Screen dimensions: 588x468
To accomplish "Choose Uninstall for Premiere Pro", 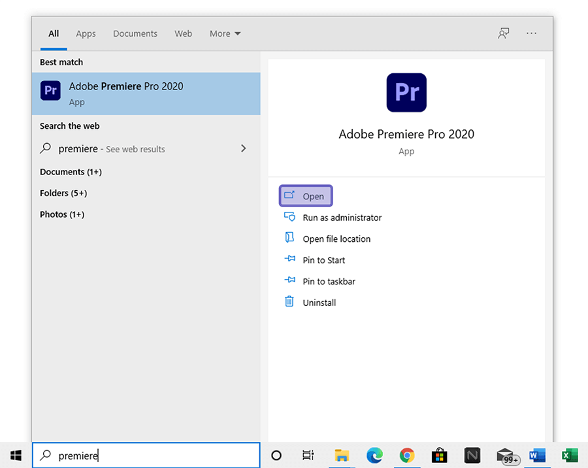I will click(319, 303).
